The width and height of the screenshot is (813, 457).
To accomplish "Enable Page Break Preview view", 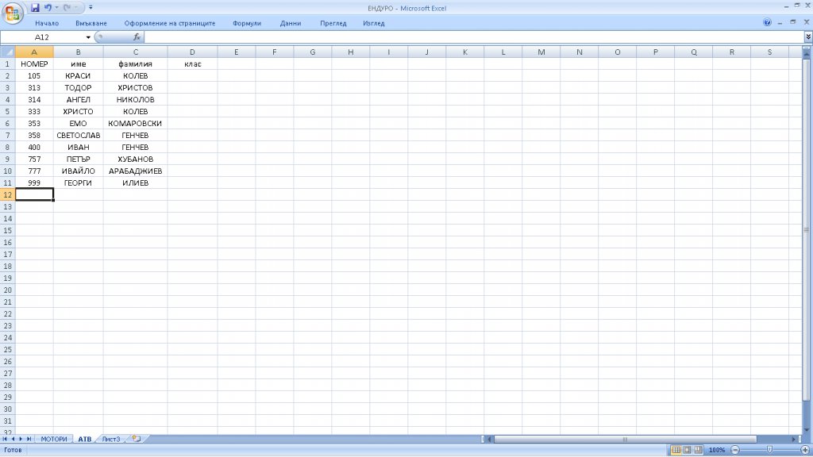I will click(698, 450).
